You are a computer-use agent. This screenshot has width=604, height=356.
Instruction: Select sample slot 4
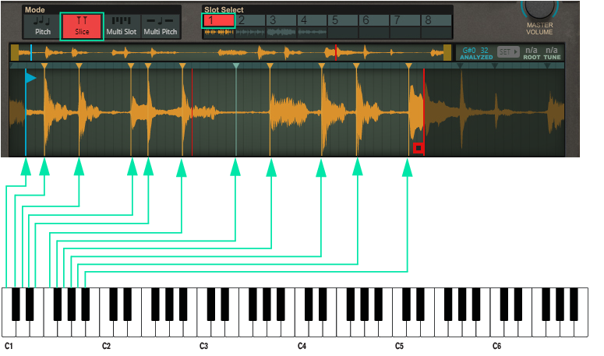click(312, 20)
